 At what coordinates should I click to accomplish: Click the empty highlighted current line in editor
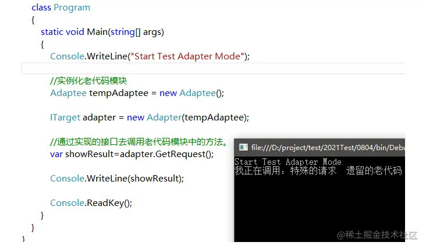[213, 68]
